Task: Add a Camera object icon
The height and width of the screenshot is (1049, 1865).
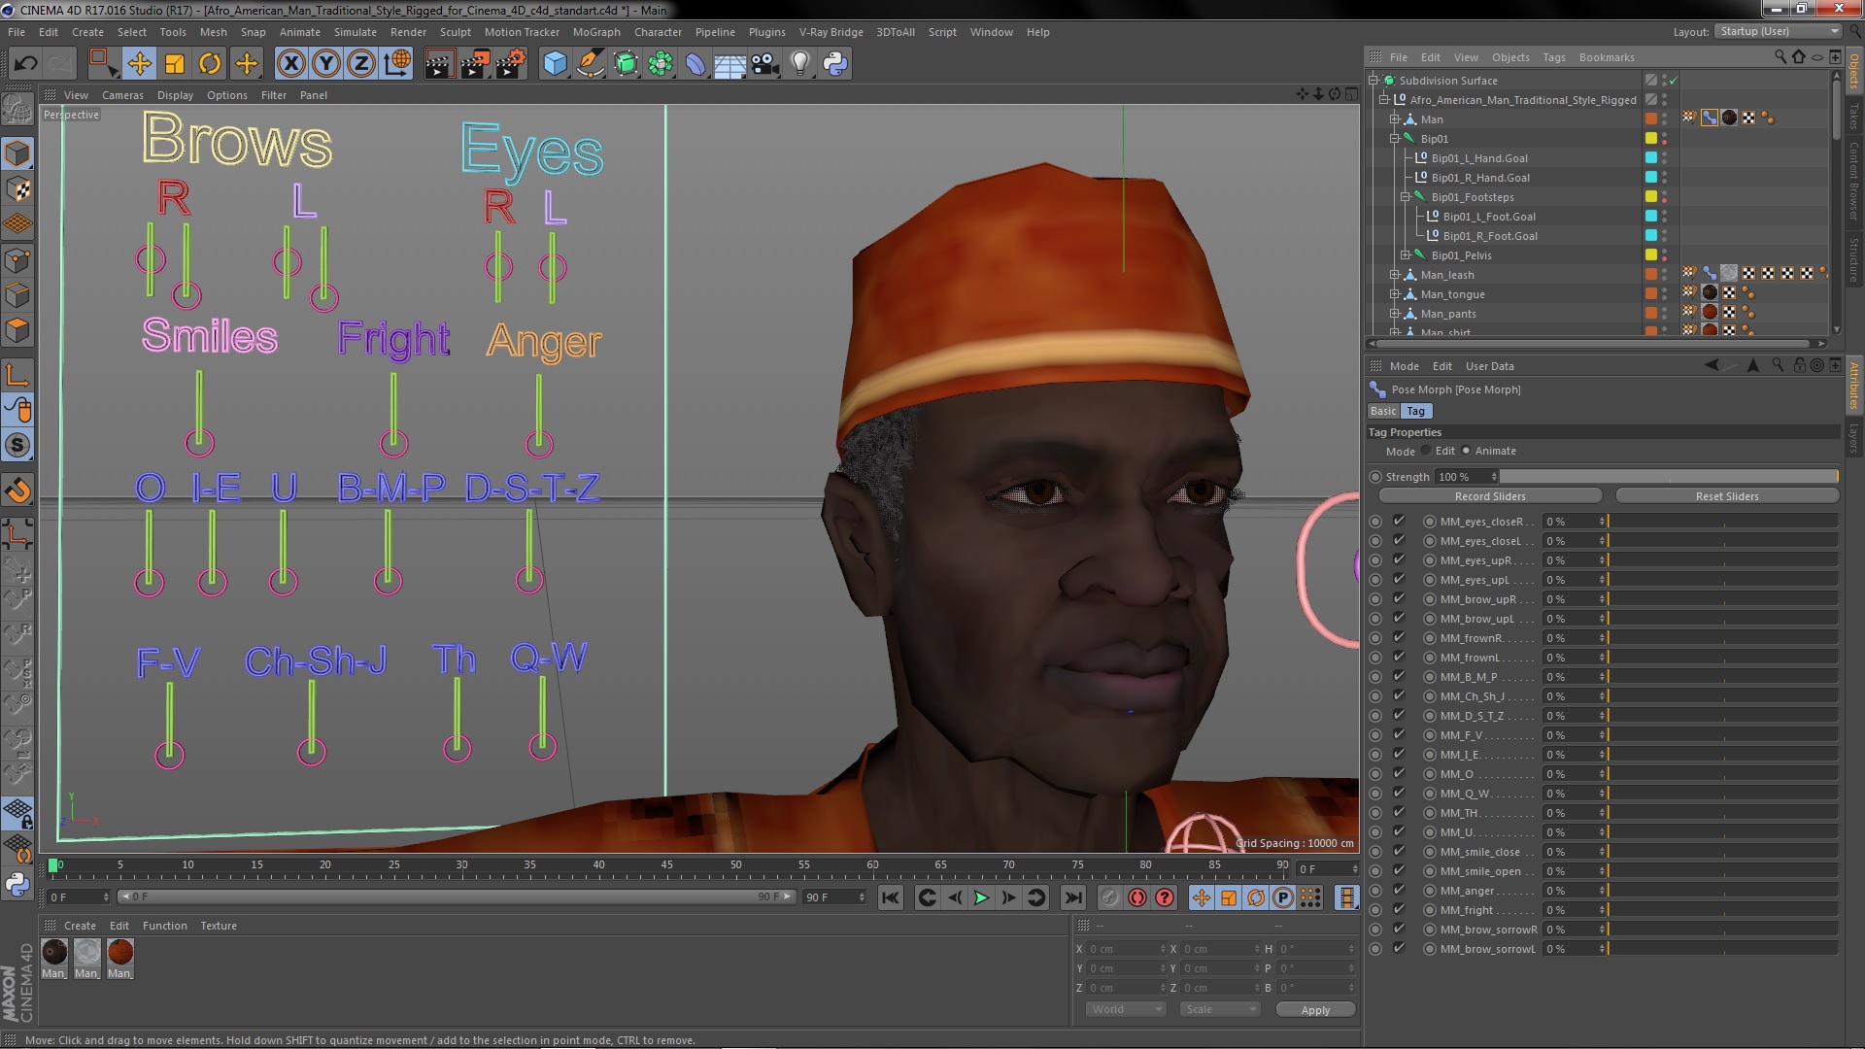Action: click(x=764, y=64)
